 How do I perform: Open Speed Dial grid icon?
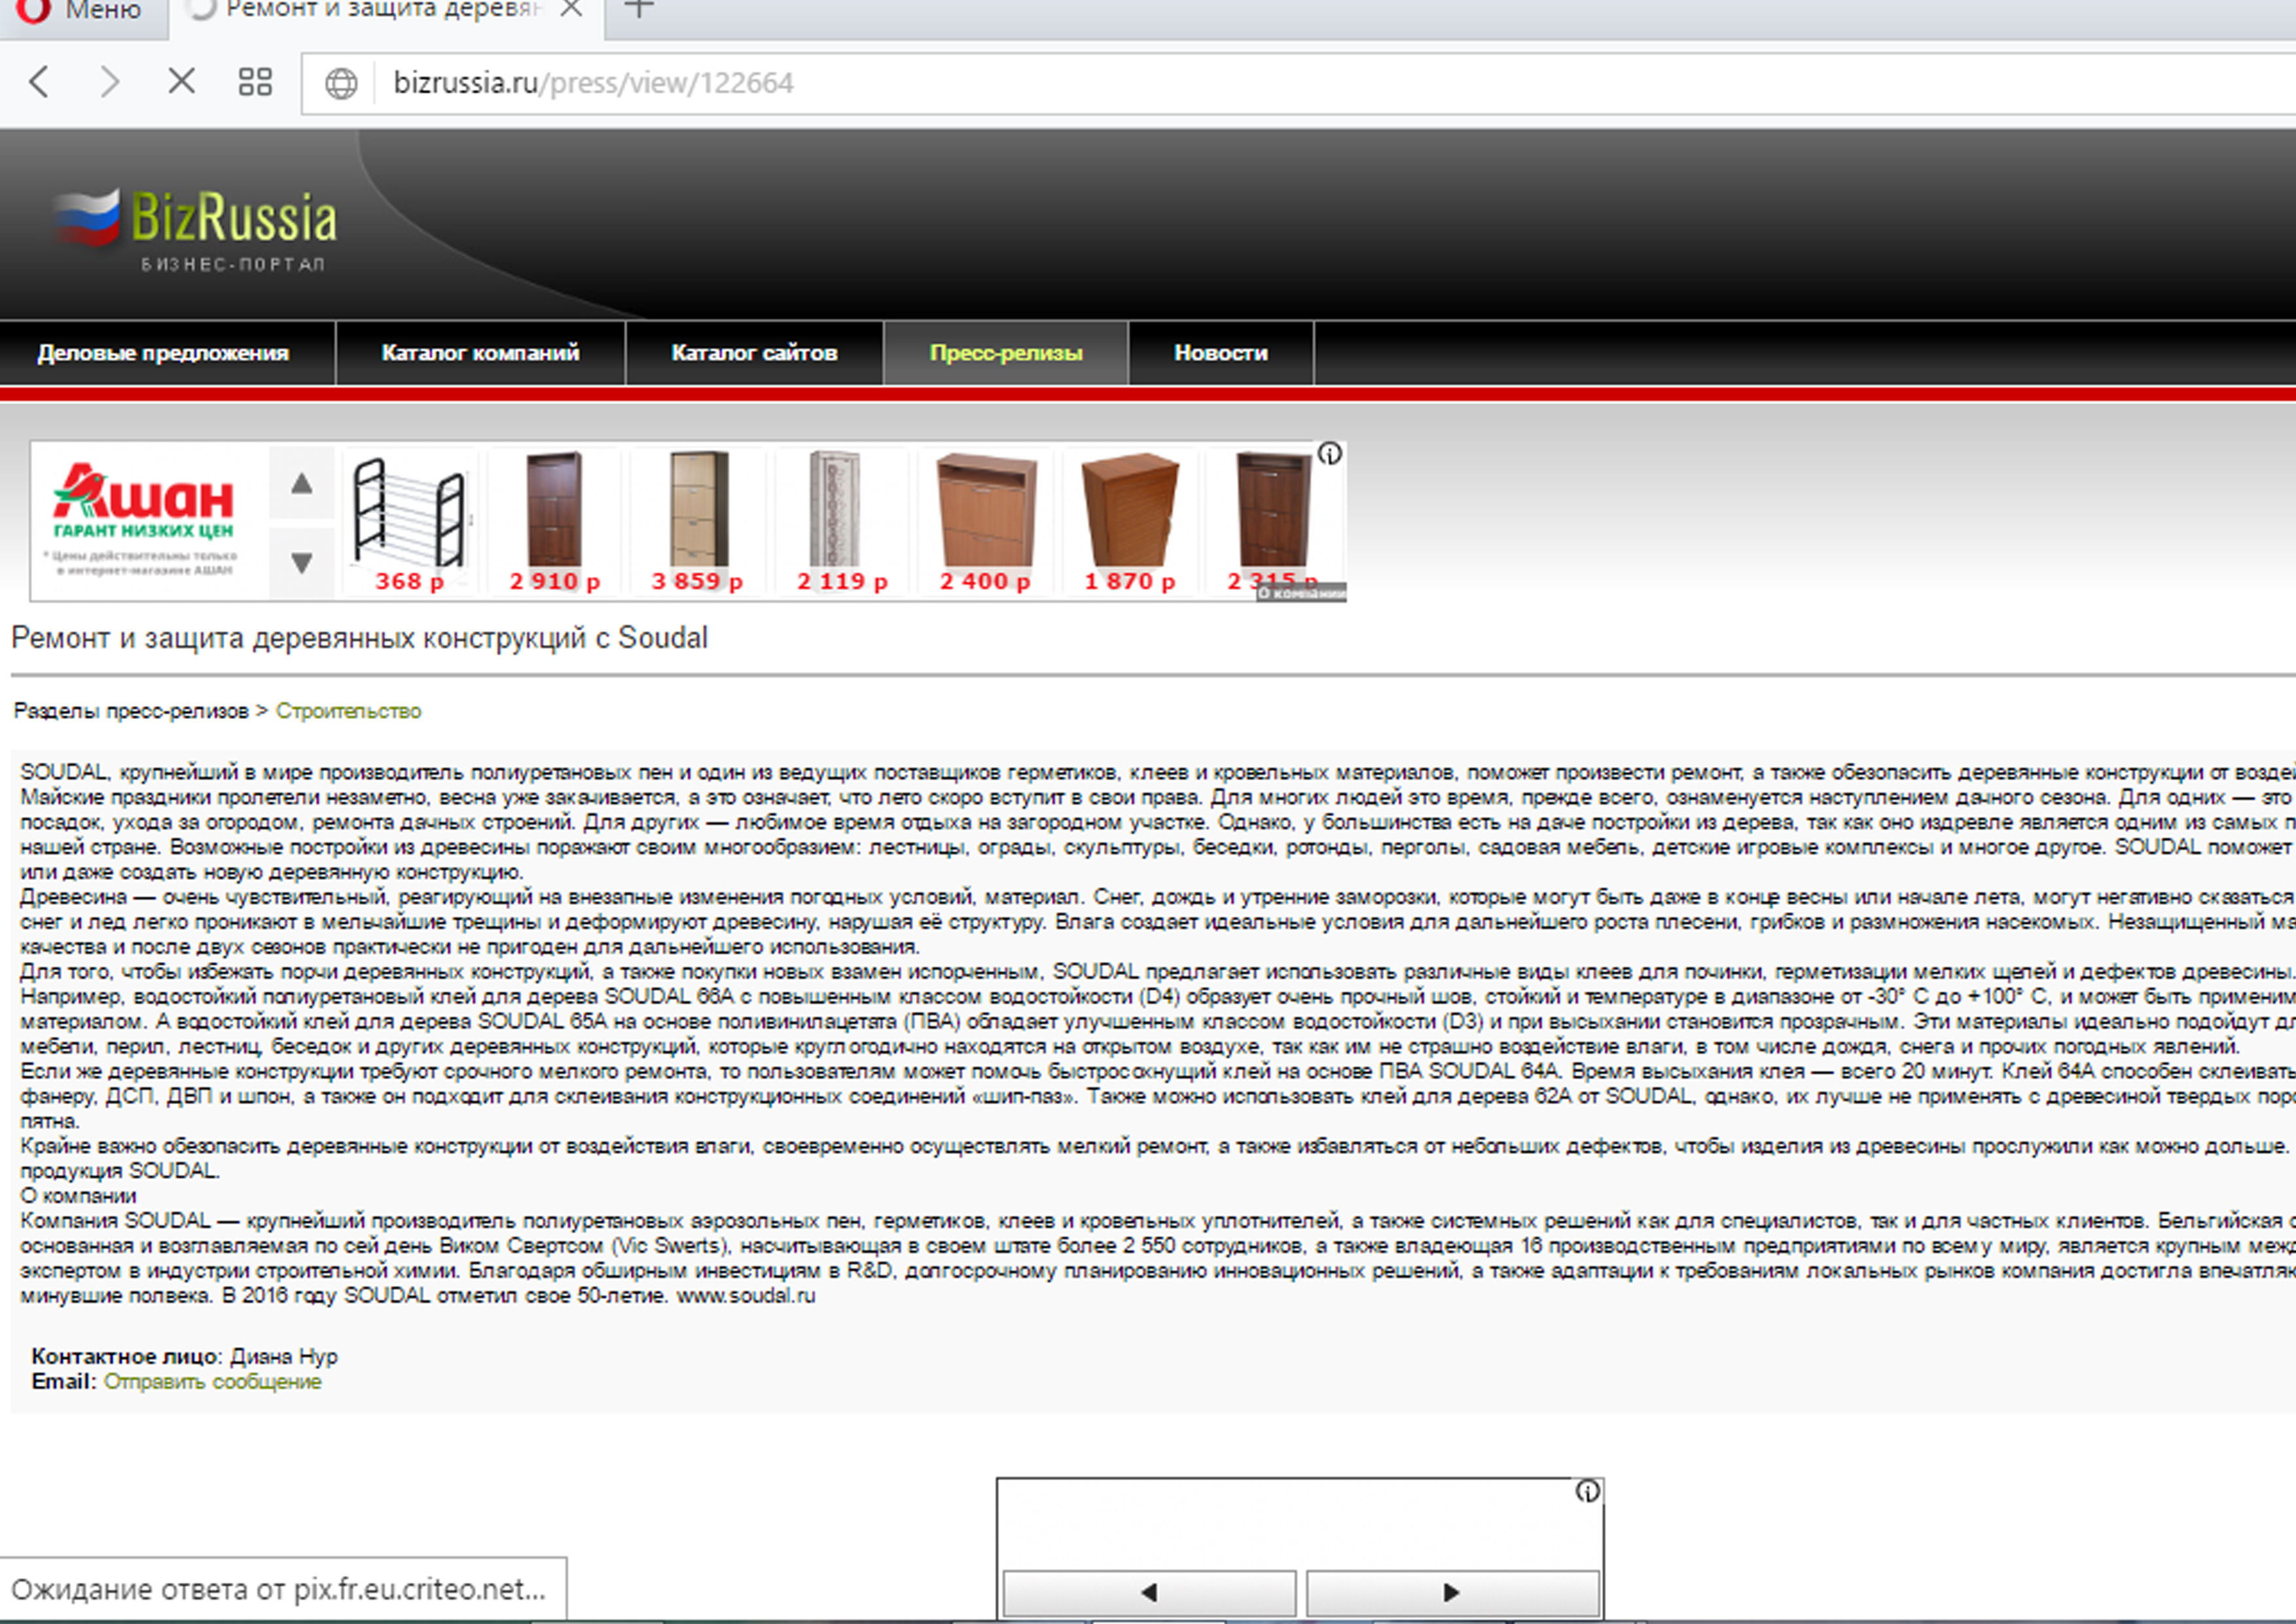(255, 82)
